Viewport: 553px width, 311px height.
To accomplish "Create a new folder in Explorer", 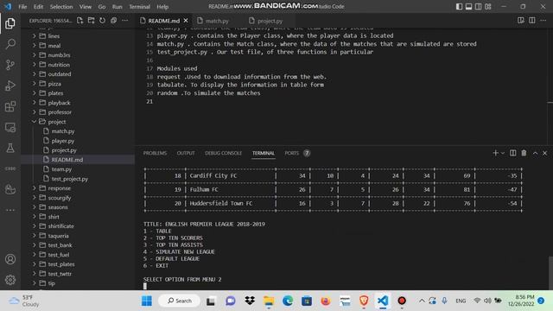I will click(x=92, y=21).
